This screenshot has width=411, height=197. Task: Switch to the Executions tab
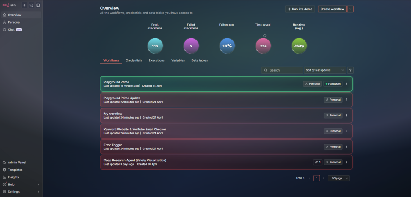pyautogui.click(x=157, y=60)
